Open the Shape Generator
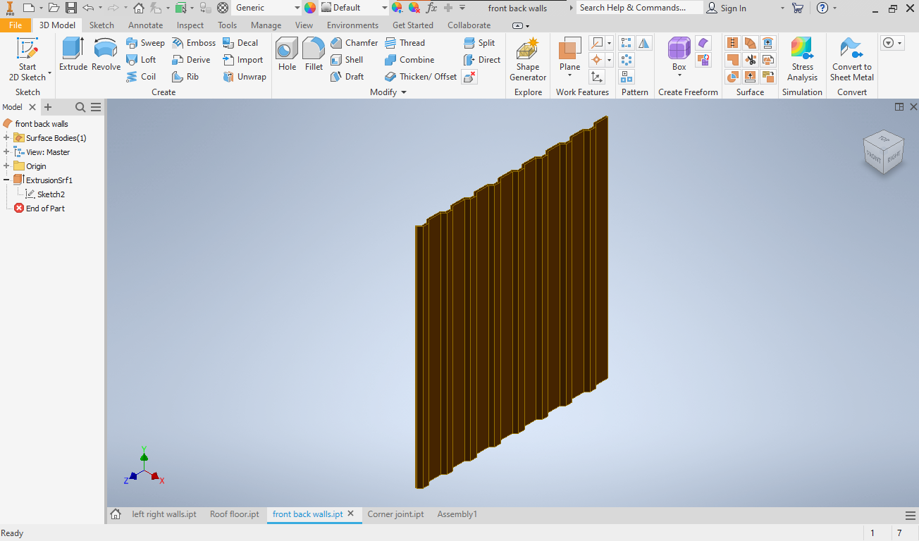Screen dimensions: 919x541 [528, 59]
